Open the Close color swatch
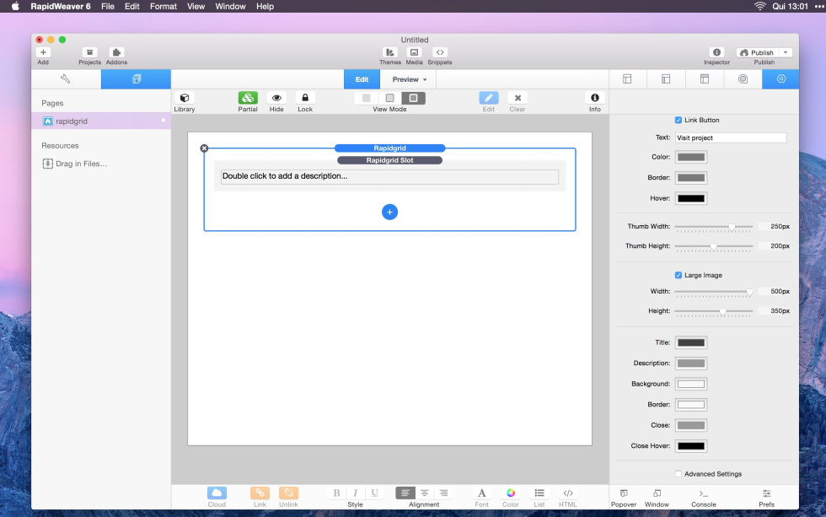This screenshot has width=826, height=517. tap(690, 425)
